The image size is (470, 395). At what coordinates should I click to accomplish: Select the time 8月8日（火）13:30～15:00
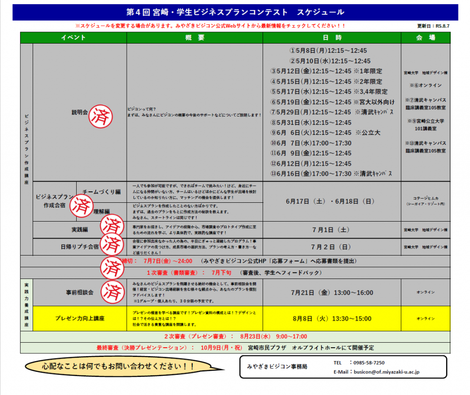tap(332, 319)
